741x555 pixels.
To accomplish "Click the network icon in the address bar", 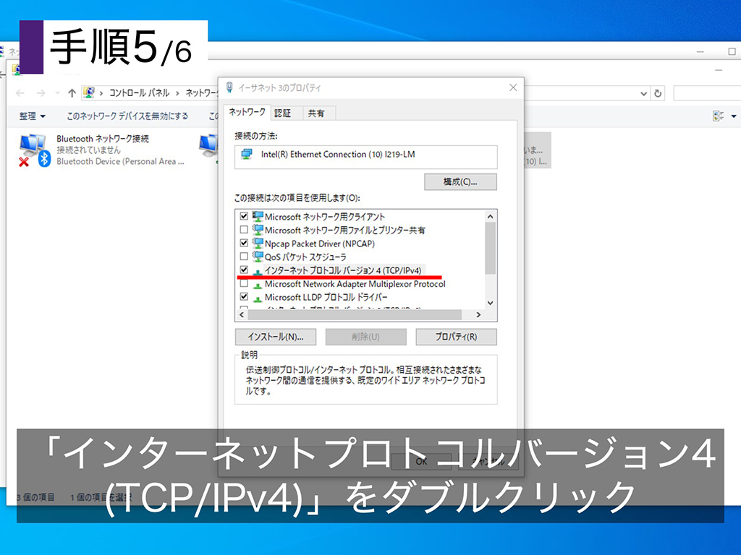I will pos(90,92).
